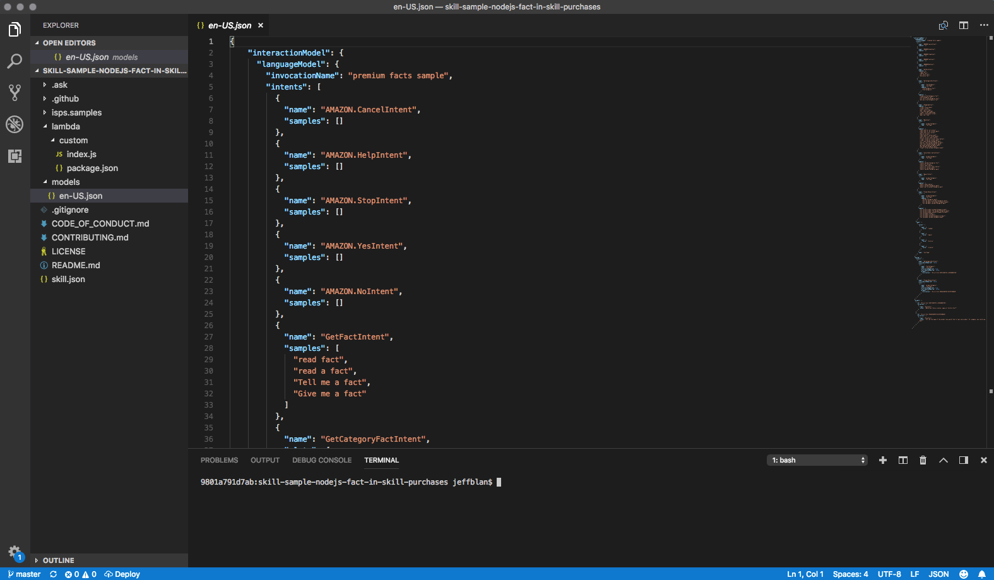Open the Source Control view
This screenshot has width=994, height=580.
15,93
